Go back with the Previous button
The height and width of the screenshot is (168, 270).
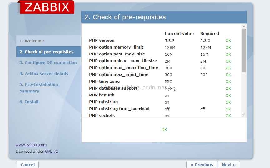202,165
